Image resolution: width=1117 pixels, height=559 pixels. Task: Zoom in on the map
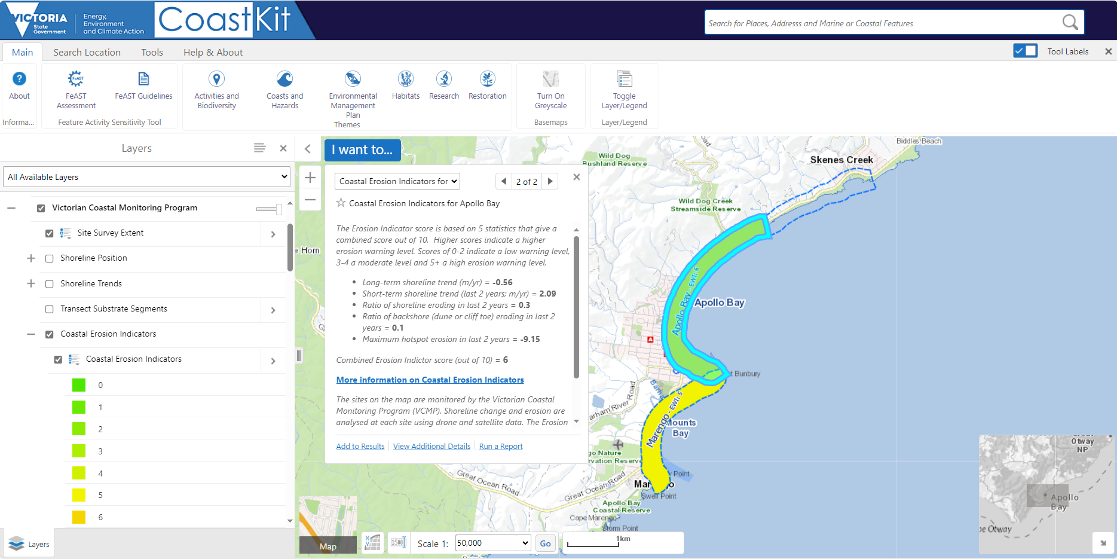pos(310,178)
